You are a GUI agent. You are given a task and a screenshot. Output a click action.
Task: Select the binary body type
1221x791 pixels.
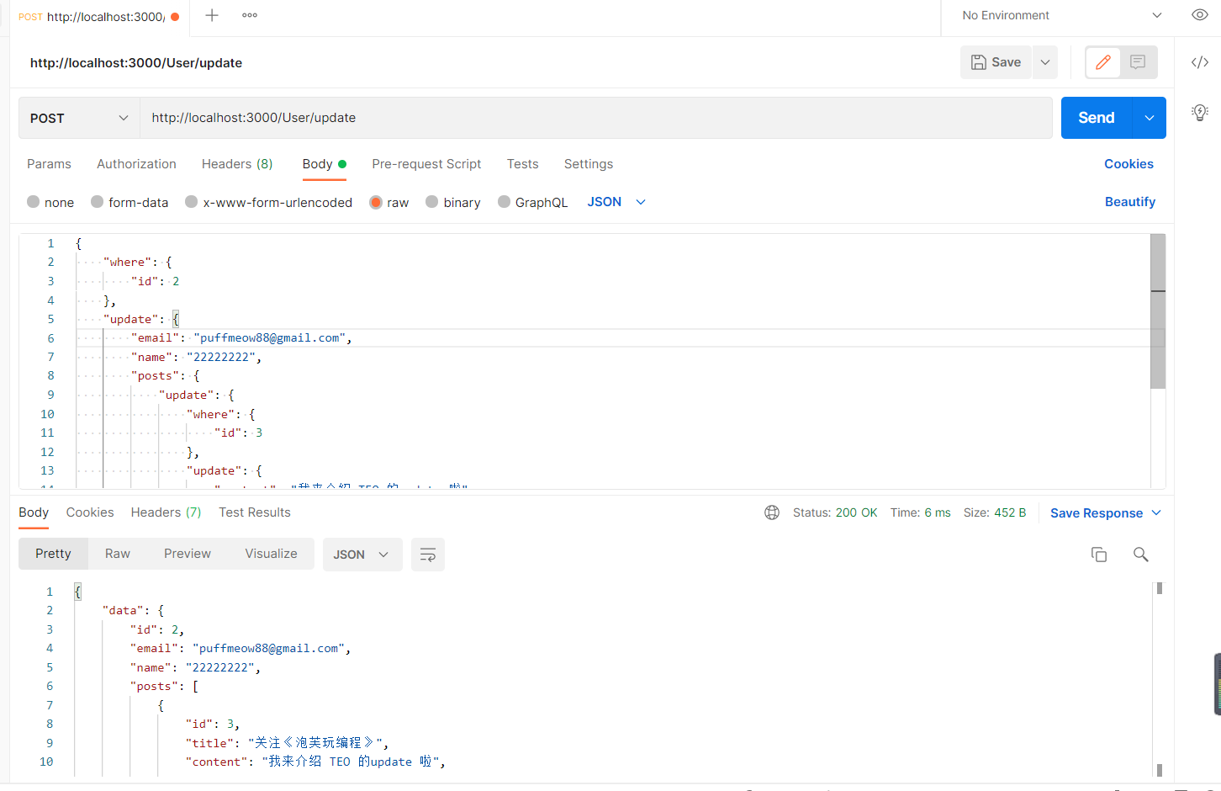point(453,202)
